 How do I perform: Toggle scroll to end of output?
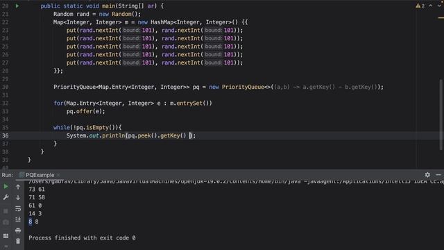18,219
